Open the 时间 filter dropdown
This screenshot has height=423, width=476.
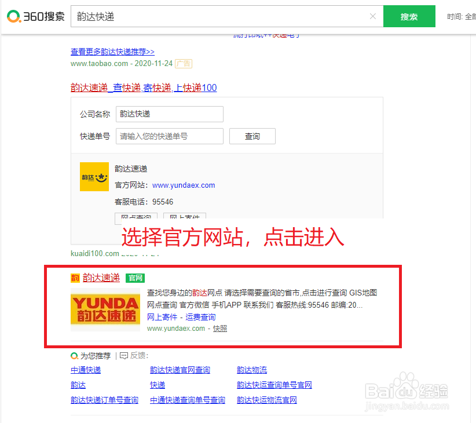tap(461, 17)
